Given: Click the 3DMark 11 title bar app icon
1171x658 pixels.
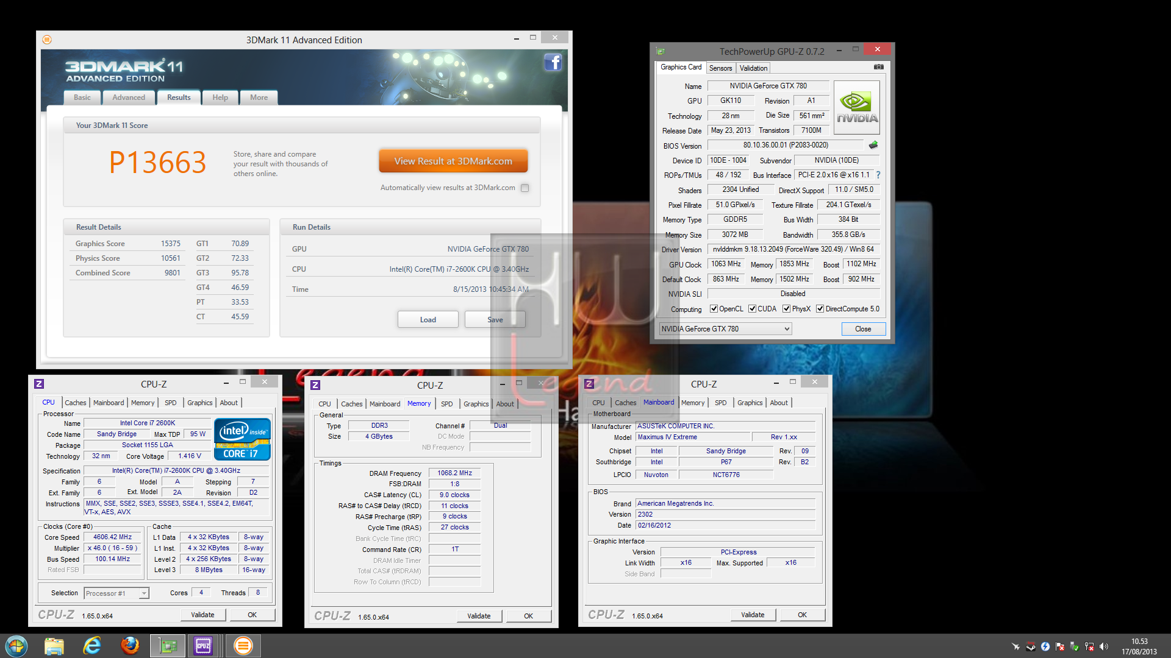Looking at the screenshot, I should (x=47, y=40).
